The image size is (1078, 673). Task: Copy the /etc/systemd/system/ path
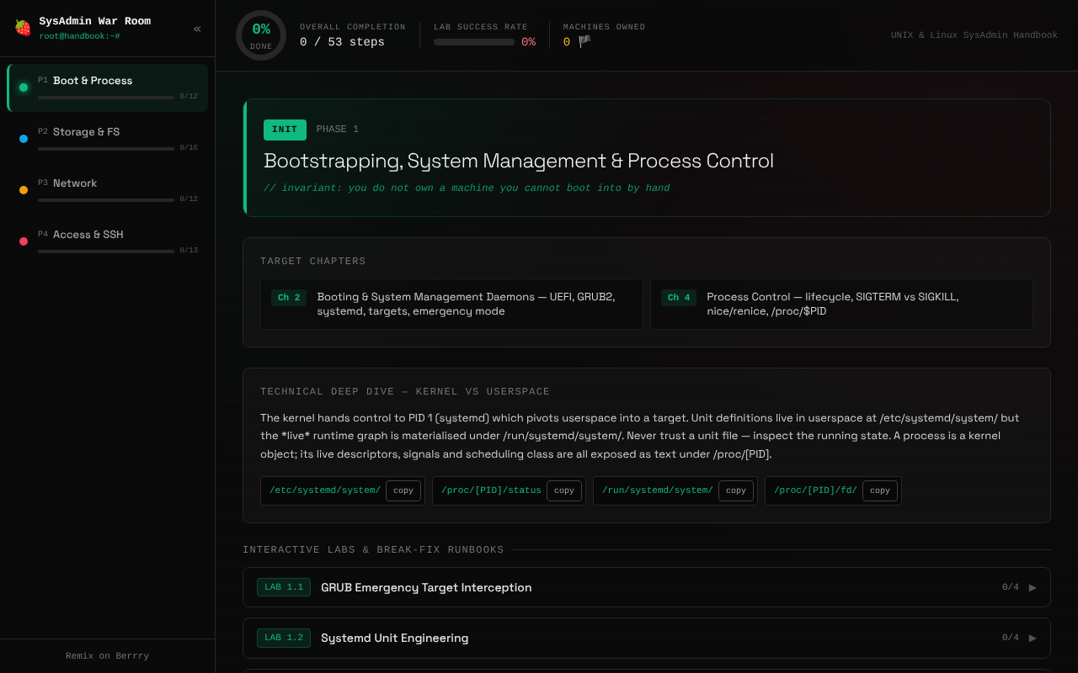click(403, 490)
